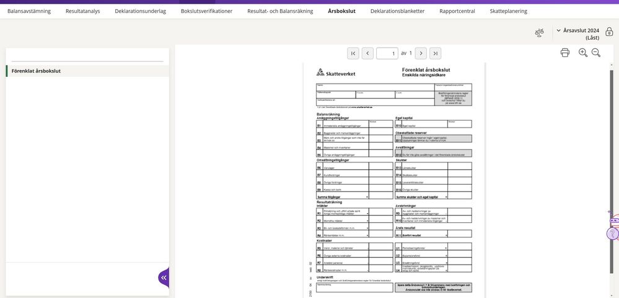
Task: Zoom in on the document preview
Action: click(x=583, y=53)
